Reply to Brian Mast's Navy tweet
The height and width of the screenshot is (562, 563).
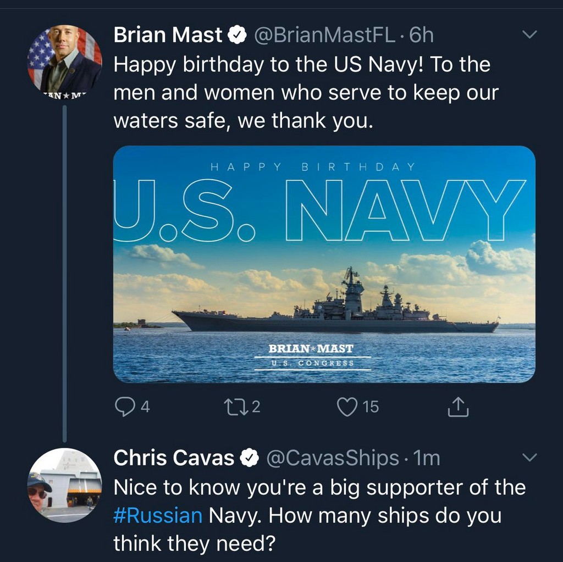click(125, 407)
